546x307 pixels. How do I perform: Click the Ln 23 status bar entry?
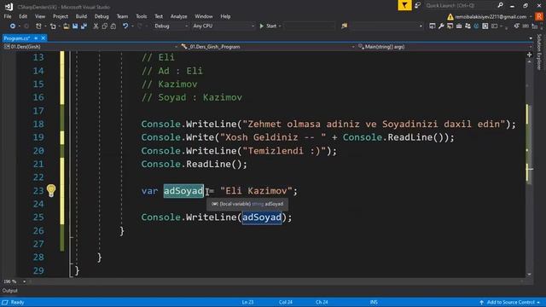[x=247, y=302]
